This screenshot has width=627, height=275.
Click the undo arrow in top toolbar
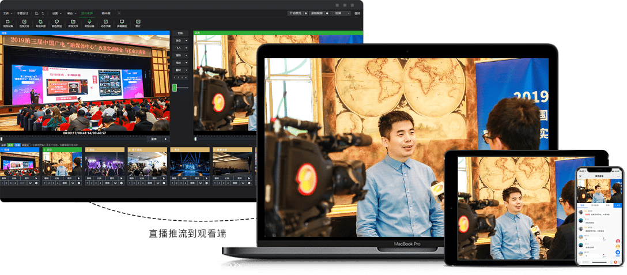coord(43,13)
